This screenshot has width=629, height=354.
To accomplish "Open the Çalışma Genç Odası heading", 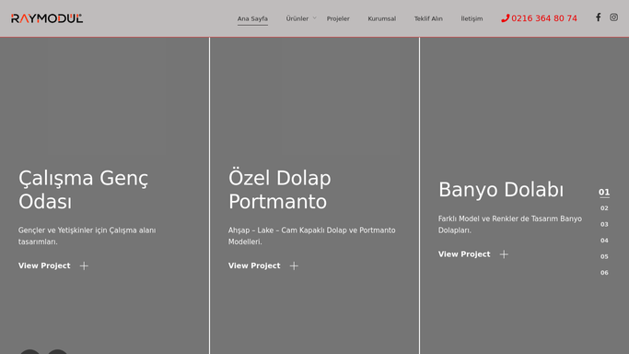I will (x=83, y=190).
